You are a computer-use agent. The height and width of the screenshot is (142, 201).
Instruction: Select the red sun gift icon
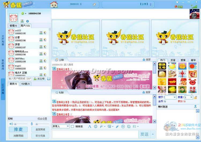(x=192, y=66)
